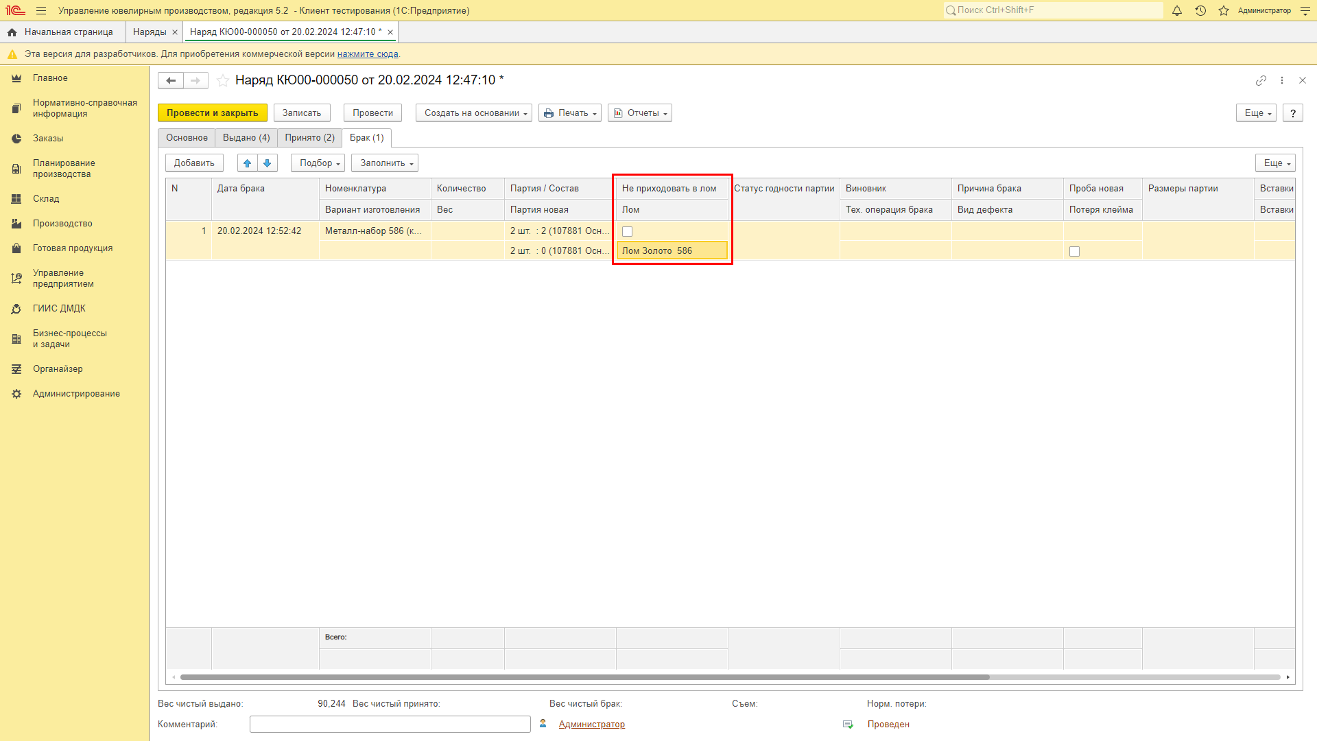The width and height of the screenshot is (1317, 741).
Task: Toggle Потеря клейма checkbox in row
Action: pos(1074,252)
